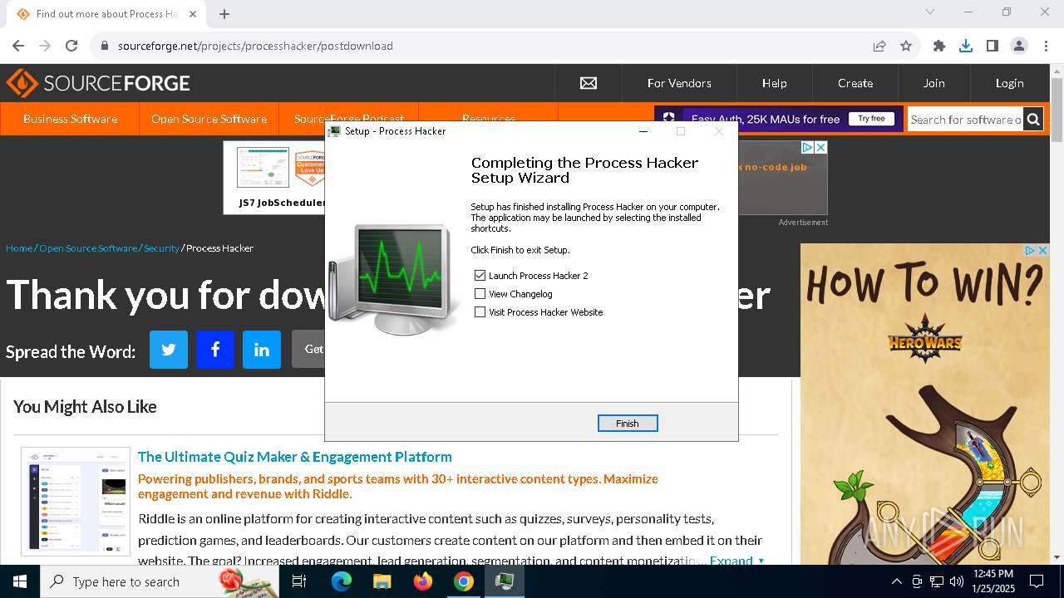1064x598 pixels.
Task: Click the Join link in header
Action: (933, 83)
